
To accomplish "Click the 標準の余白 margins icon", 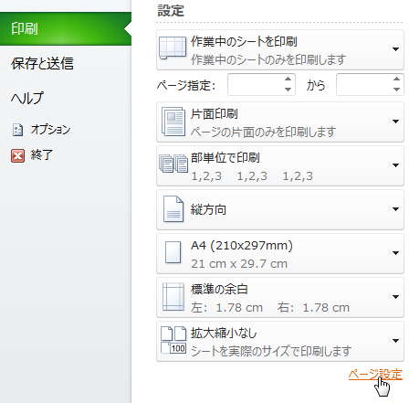I will pyautogui.click(x=173, y=297).
